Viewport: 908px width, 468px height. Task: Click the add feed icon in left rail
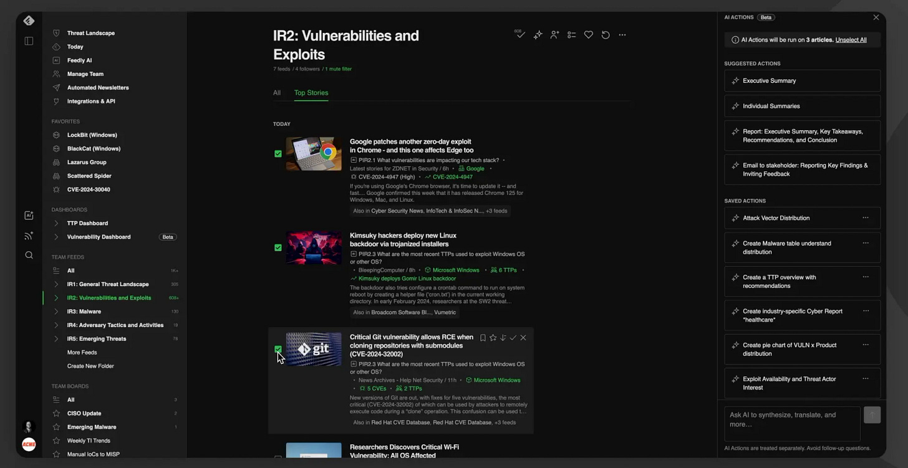(x=29, y=236)
